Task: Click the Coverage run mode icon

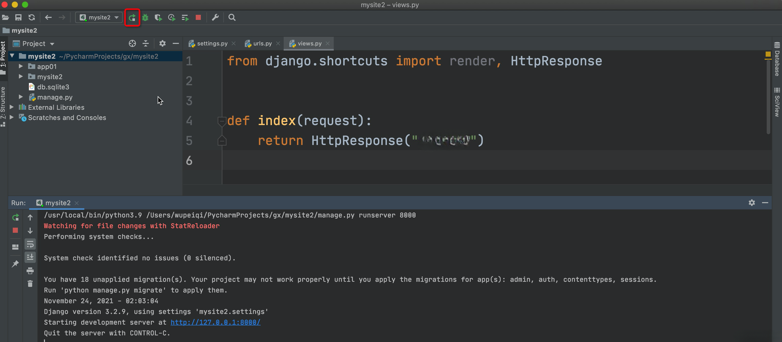Action: [x=158, y=18]
